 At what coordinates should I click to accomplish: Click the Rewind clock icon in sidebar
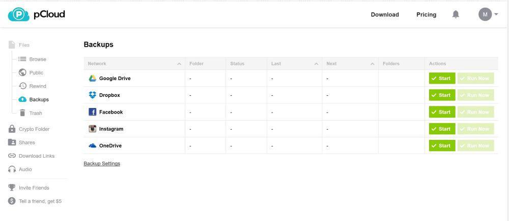point(22,86)
